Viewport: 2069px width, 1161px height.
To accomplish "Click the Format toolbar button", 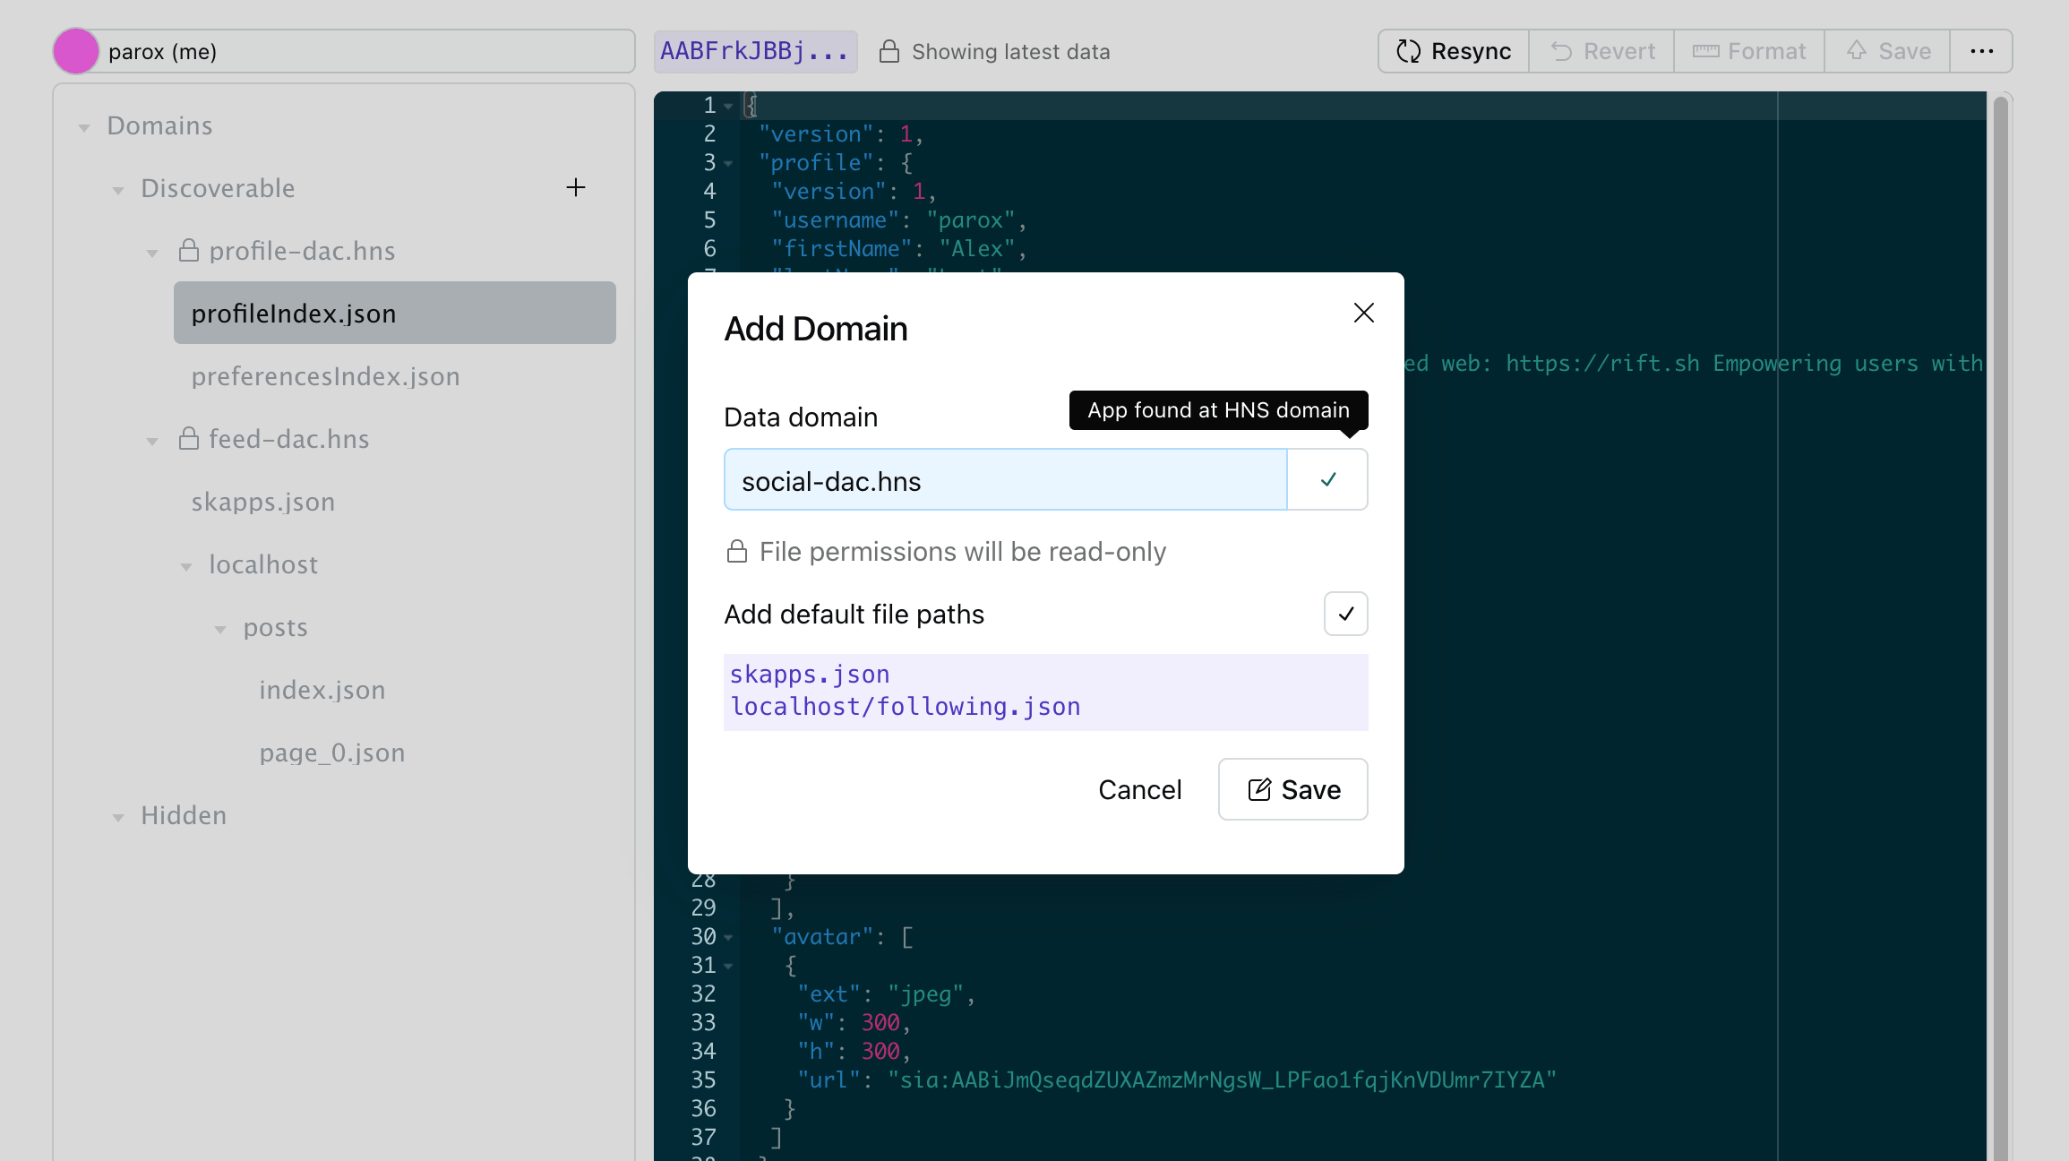I will (1749, 51).
